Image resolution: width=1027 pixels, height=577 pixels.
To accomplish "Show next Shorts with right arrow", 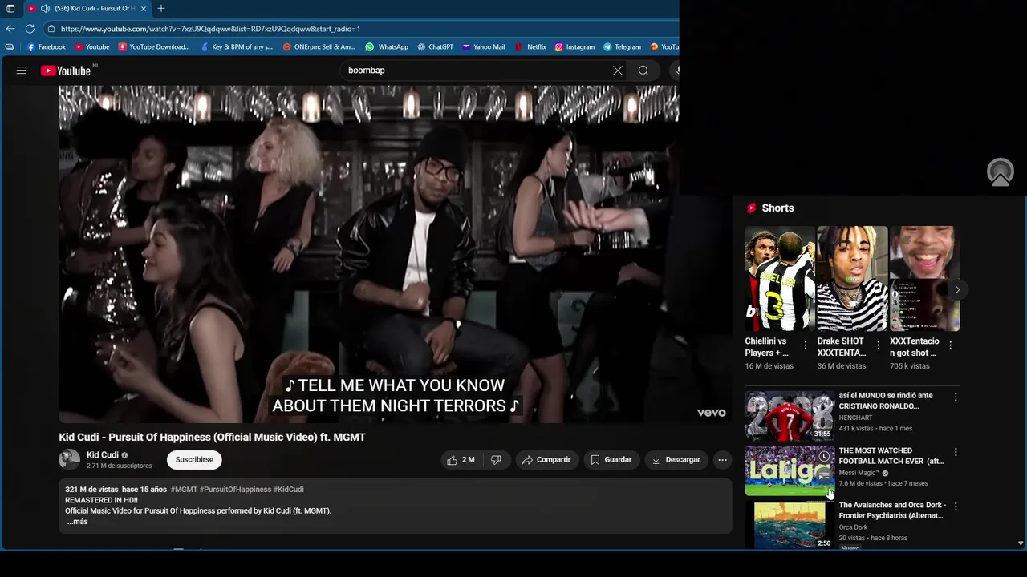I will 957,289.
